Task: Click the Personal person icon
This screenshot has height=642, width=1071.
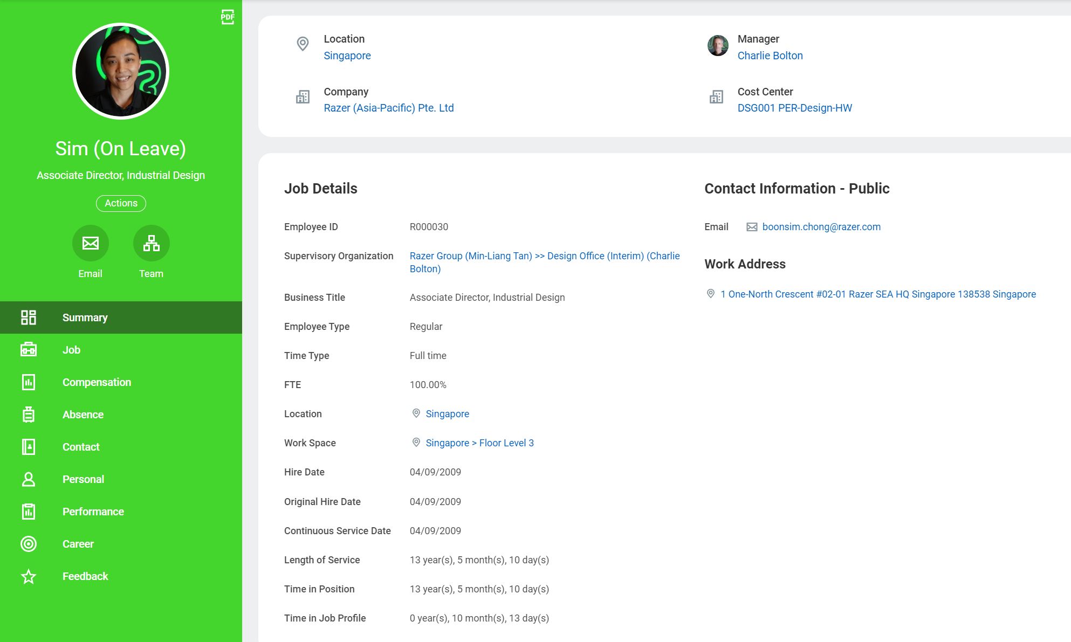Action: (x=29, y=479)
